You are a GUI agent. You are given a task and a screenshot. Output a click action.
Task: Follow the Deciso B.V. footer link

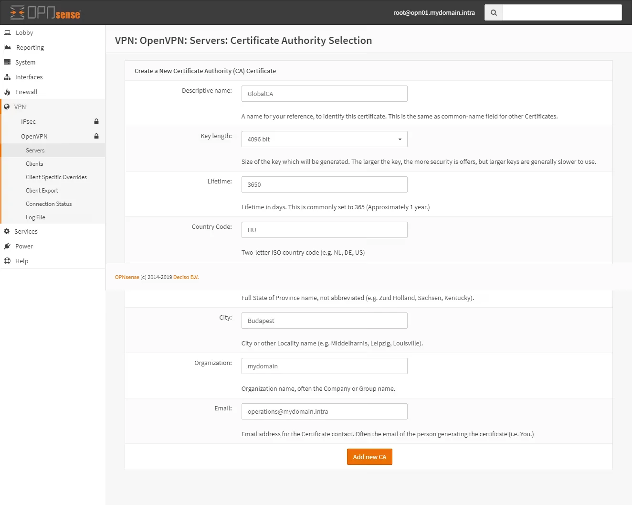(186, 277)
